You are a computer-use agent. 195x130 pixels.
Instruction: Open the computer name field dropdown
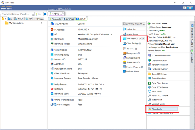33,15
